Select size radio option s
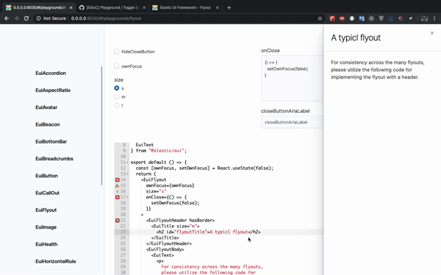 (x=116, y=88)
